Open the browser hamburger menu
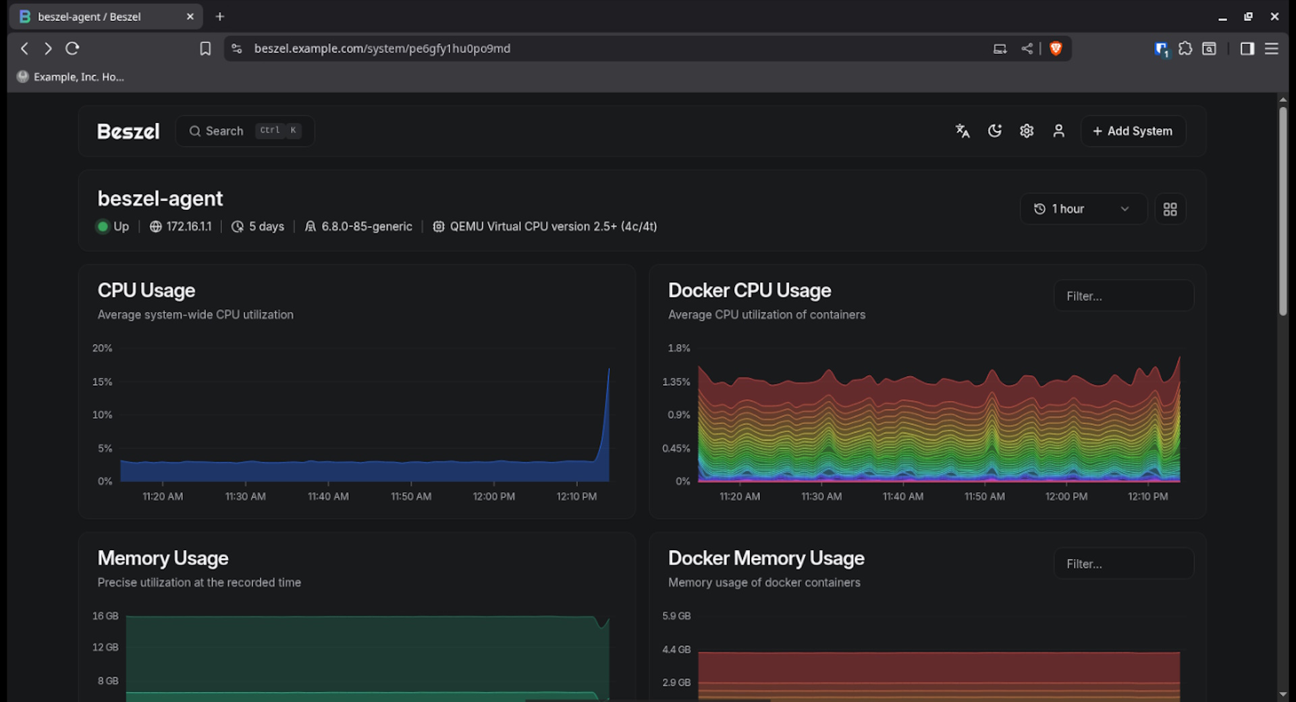Viewport: 1296px width, 702px height. point(1271,49)
